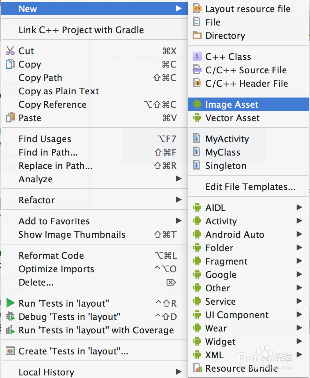Click the Resource Bundle icon

click(x=197, y=368)
